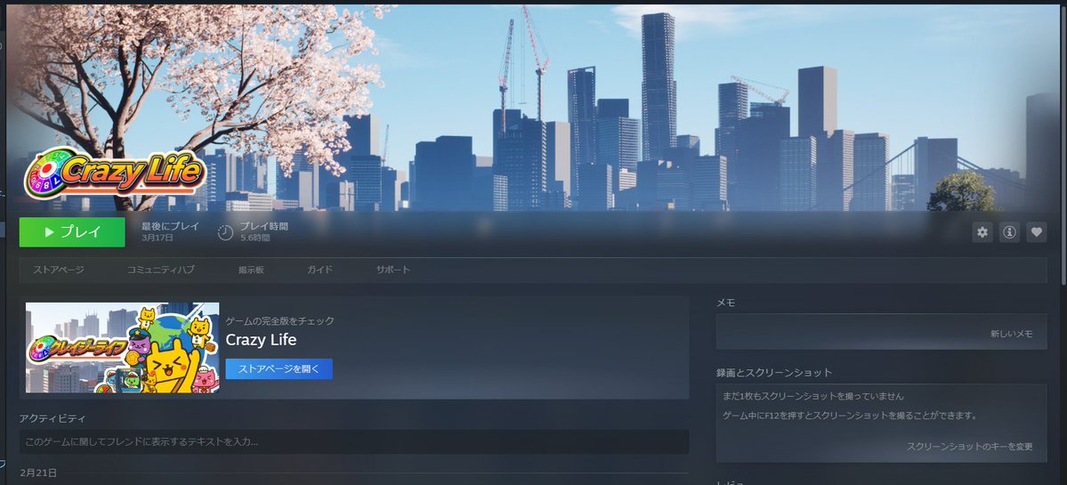The image size is (1067, 485).
Task: Click the play time clock icon
Action: coord(225,232)
